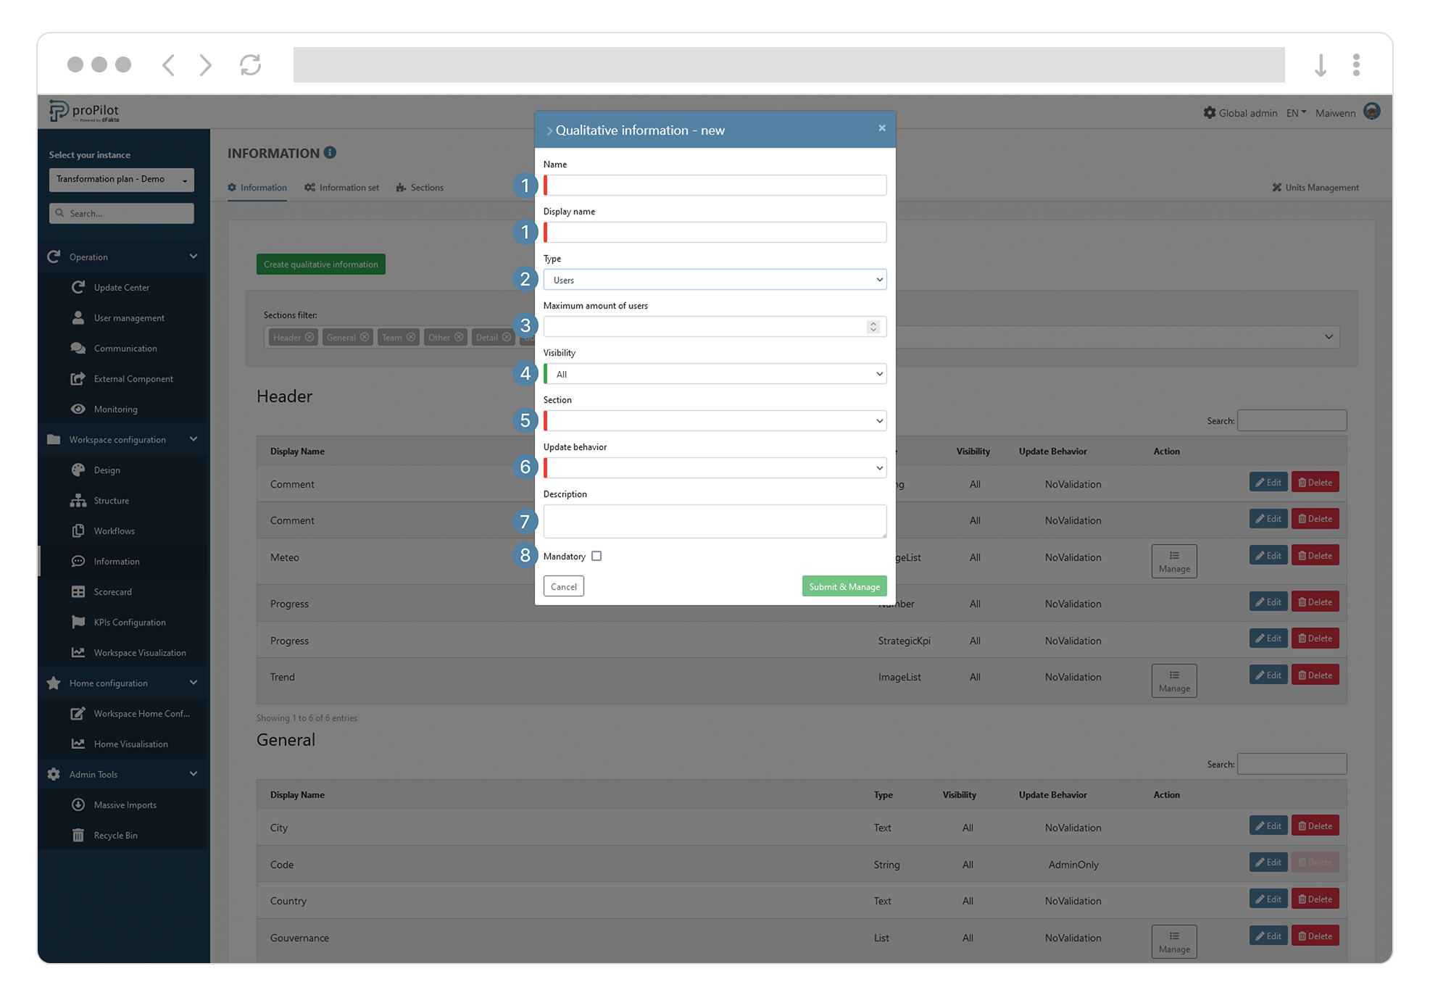Increase Maximum amount of users value
This screenshot has width=1430, height=1003.
pos(873,323)
